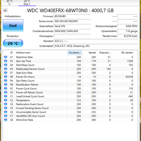
Task: Select the Seek Error Rate attribute name
Action: click(x=24, y=73)
